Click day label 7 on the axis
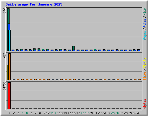This screenshot has height=116, width=148. pos(36,113)
